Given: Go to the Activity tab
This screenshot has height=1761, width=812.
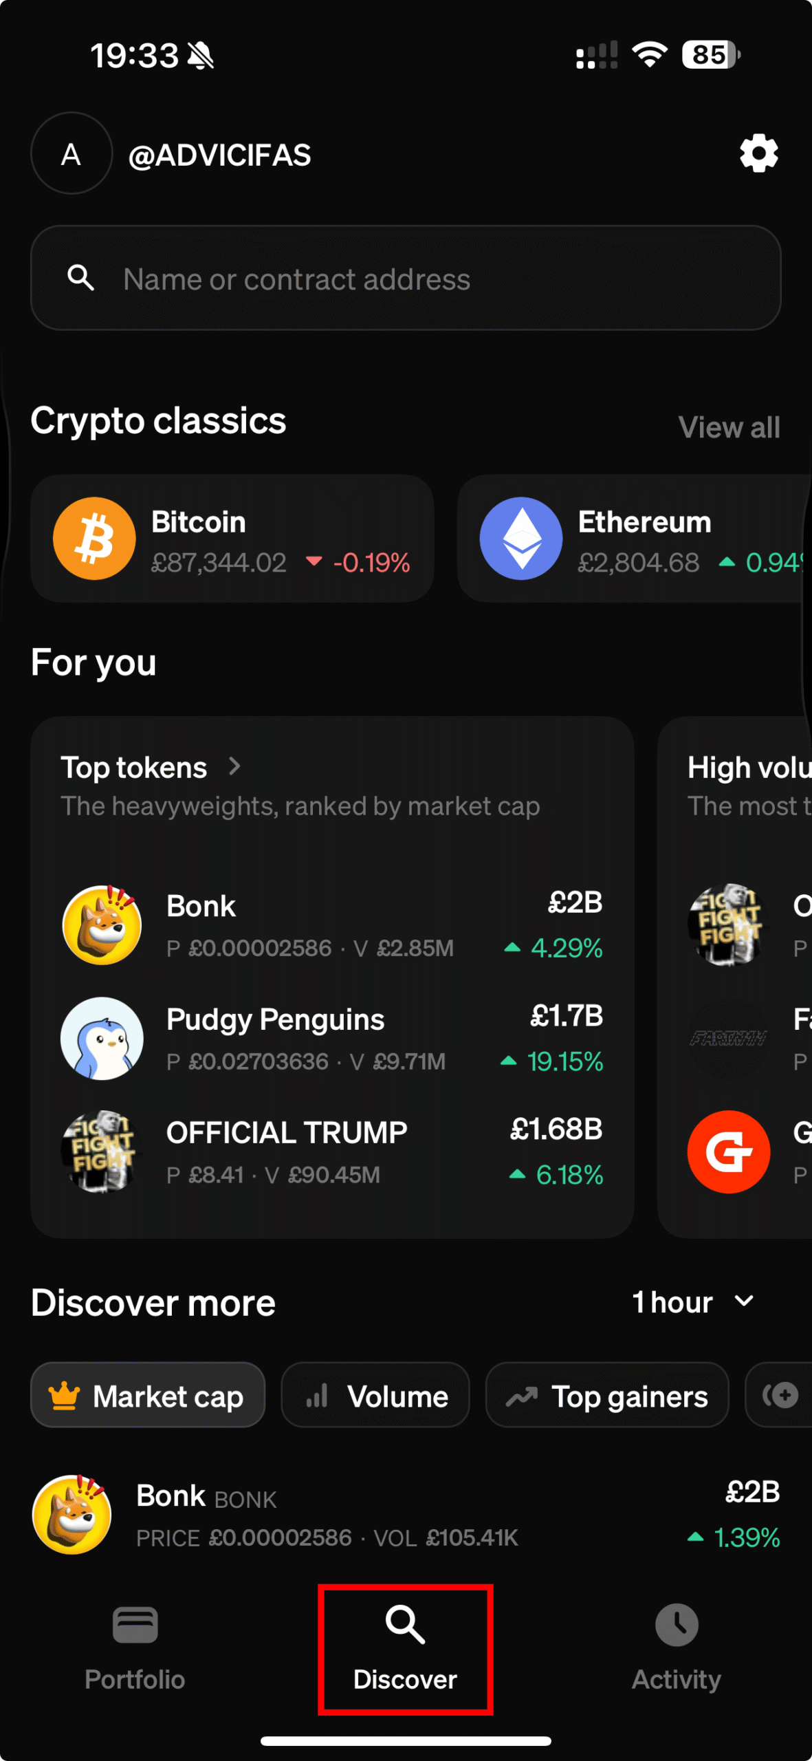Looking at the screenshot, I should (677, 1648).
